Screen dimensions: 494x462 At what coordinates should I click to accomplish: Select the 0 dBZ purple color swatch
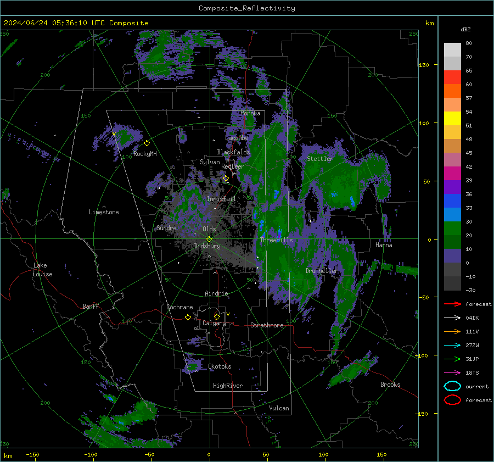(x=452, y=255)
